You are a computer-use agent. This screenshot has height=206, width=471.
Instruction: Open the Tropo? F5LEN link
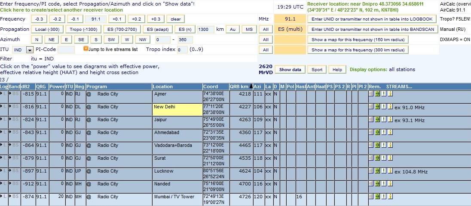point(455,19)
